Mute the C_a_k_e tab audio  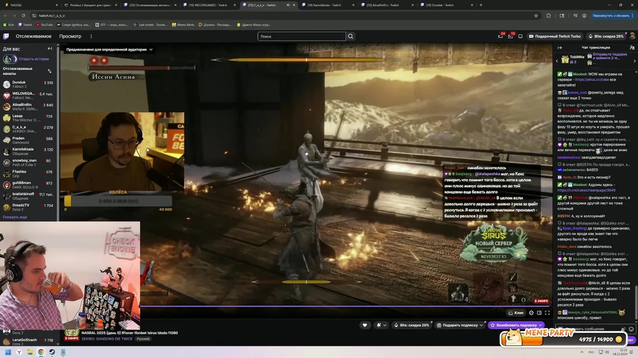tap(288, 5)
